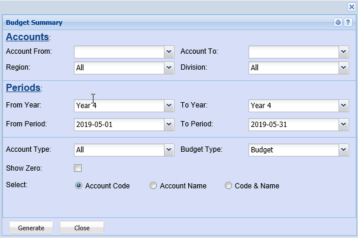
Task: Select the Account Code radio button
Action: pyautogui.click(x=79, y=185)
